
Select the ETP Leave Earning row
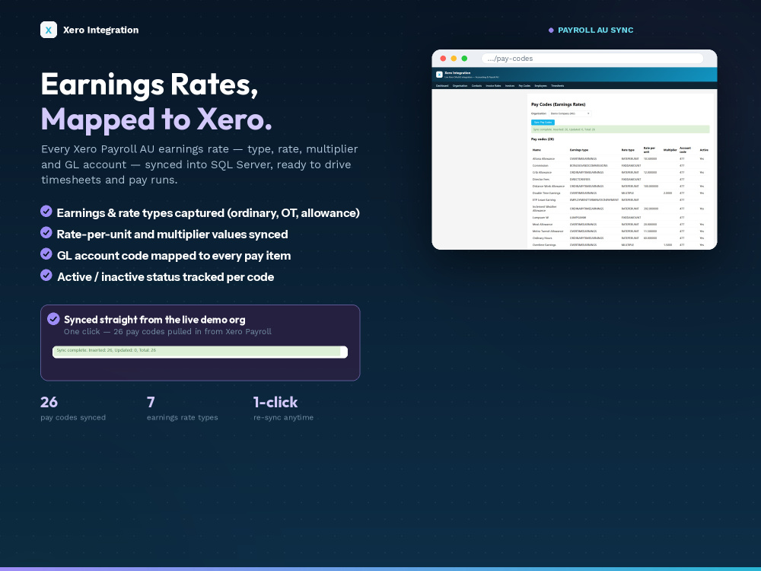pos(620,199)
